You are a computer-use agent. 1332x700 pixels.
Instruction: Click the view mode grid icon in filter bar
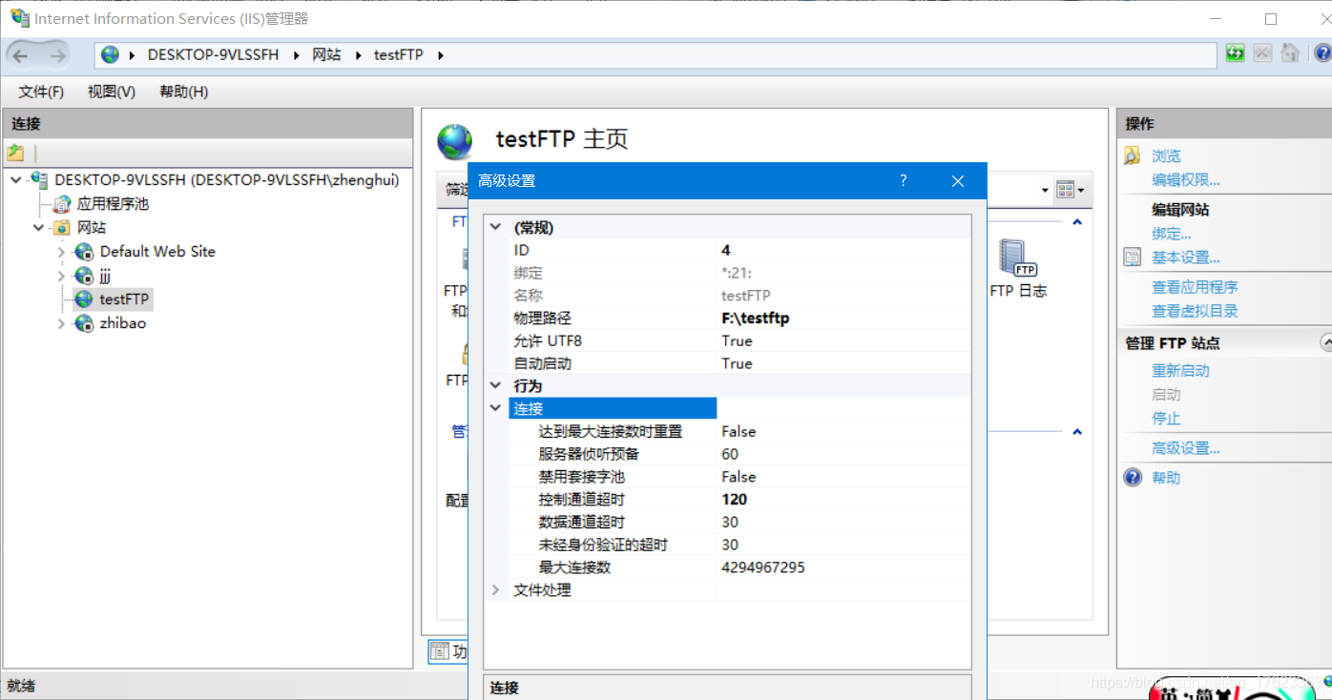[1066, 190]
